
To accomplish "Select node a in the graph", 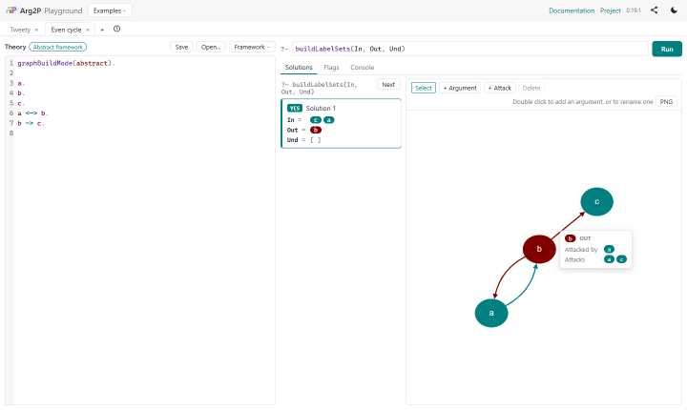I will (x=491, y=313).
